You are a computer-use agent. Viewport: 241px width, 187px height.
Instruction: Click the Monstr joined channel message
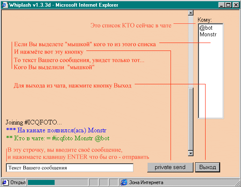(56, 130)
